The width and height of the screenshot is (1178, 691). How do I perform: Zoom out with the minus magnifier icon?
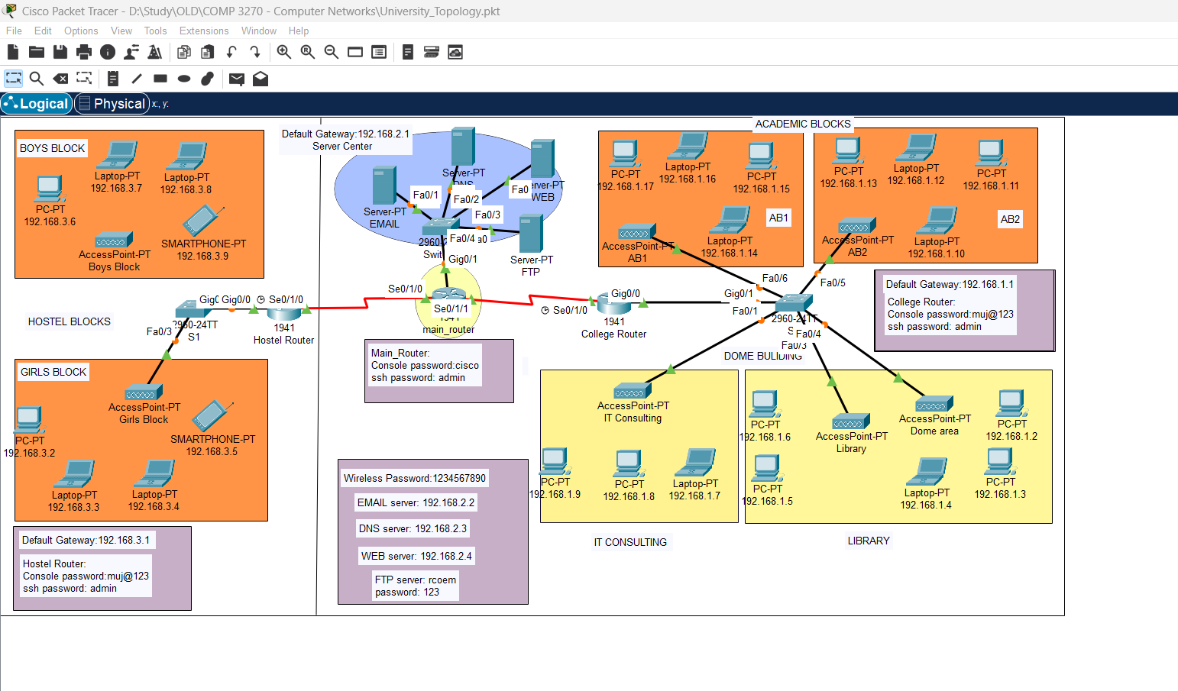[x=332, y=52]
